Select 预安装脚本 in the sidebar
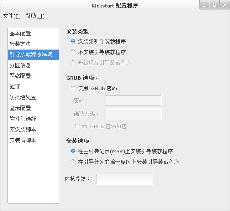Image resolution: width=230 pixels, height=211 pixels. pyautogui.click(x=33, y=130)
